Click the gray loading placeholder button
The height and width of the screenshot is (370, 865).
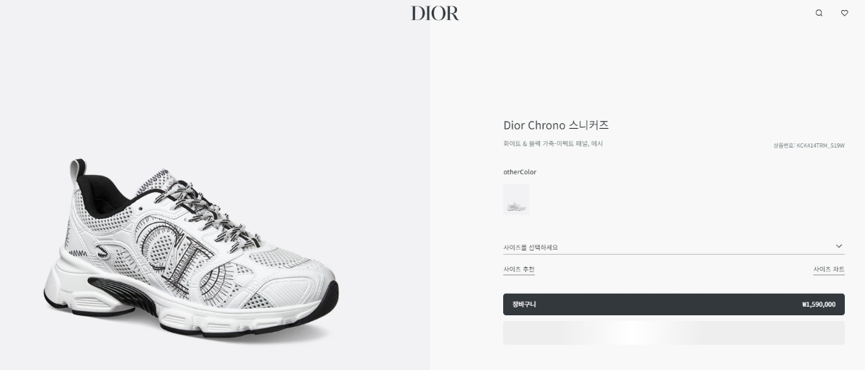coord(673,333)
